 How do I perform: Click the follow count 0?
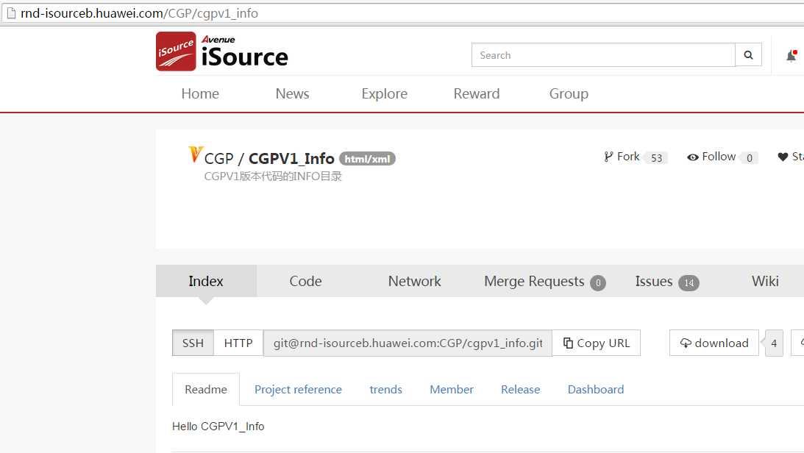749,158
